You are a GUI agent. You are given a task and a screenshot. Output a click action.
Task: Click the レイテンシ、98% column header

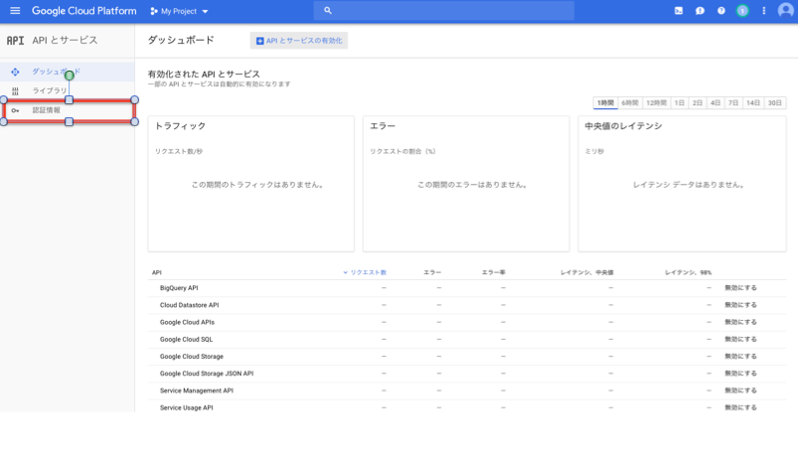pos(688,272)
